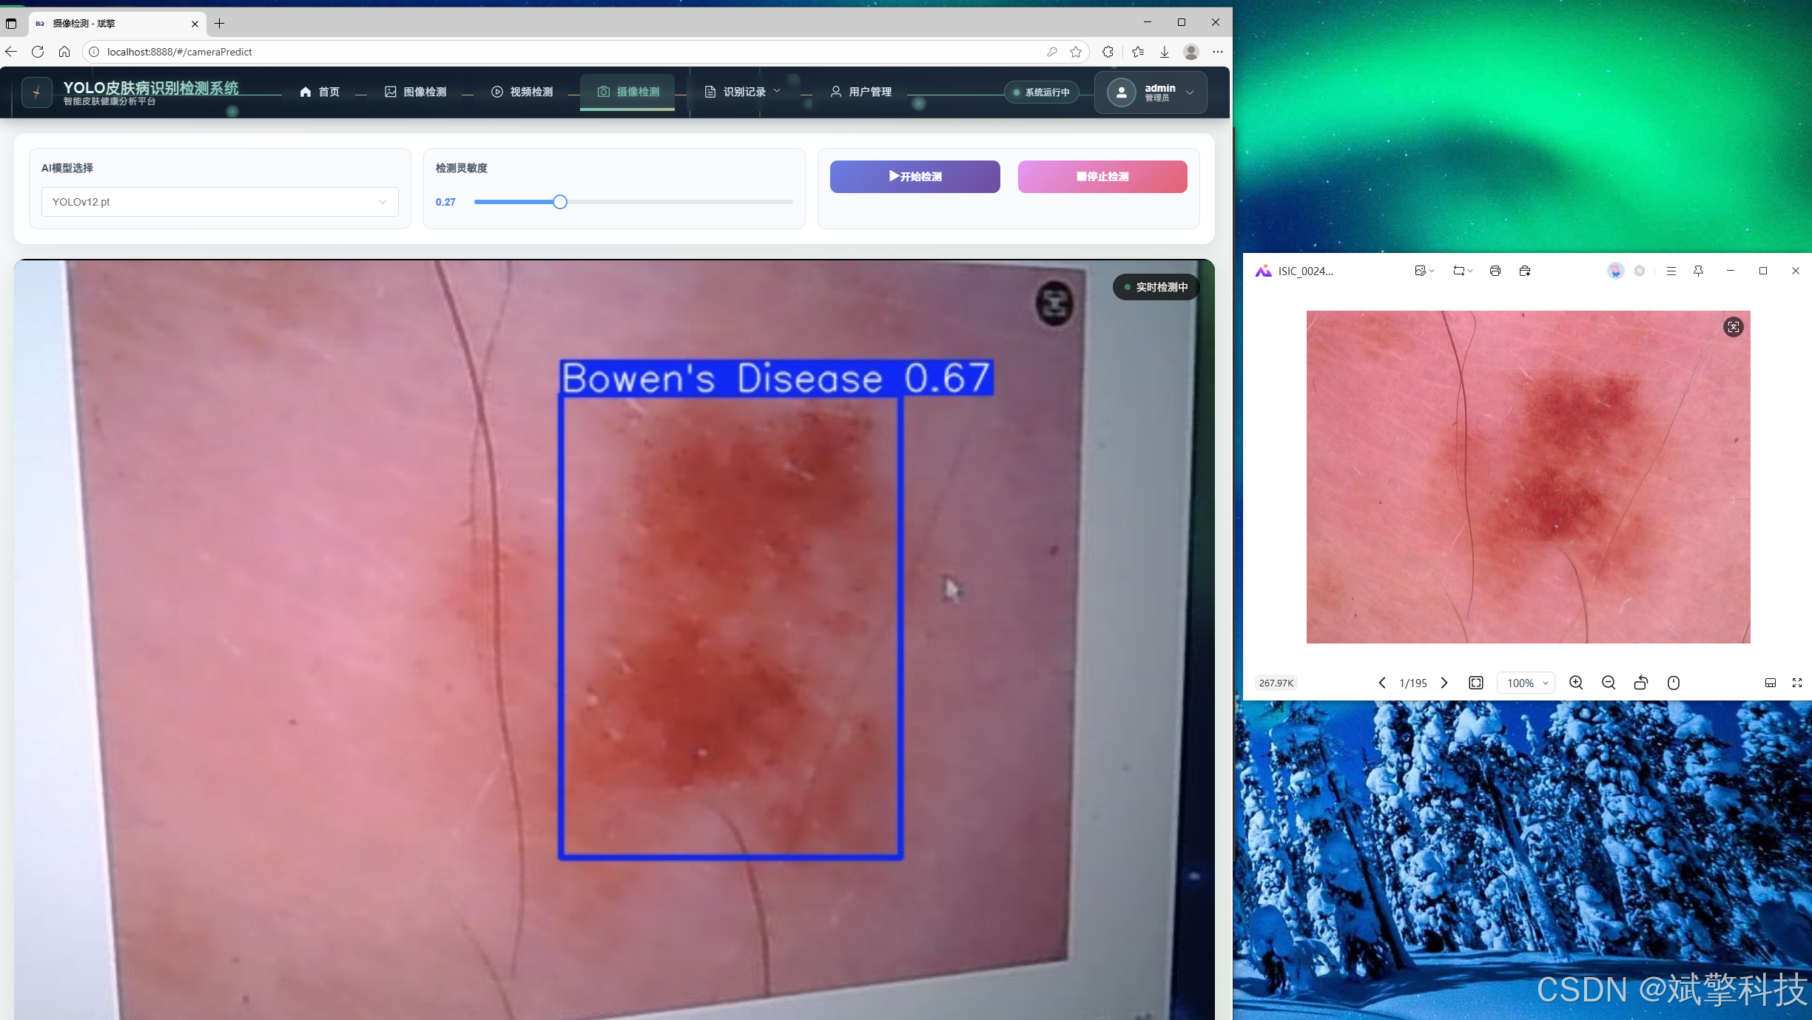Toggle the mouse wheel mode icon
The width and height of the screenshot is (1812, 1020).
[x=1674, y=683]
